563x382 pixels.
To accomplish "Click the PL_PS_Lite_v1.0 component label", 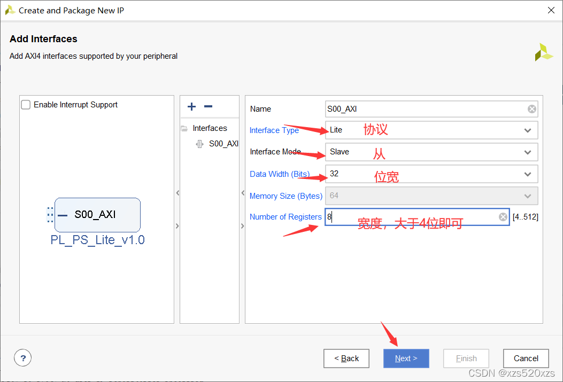I will click(x=97, y=239).
